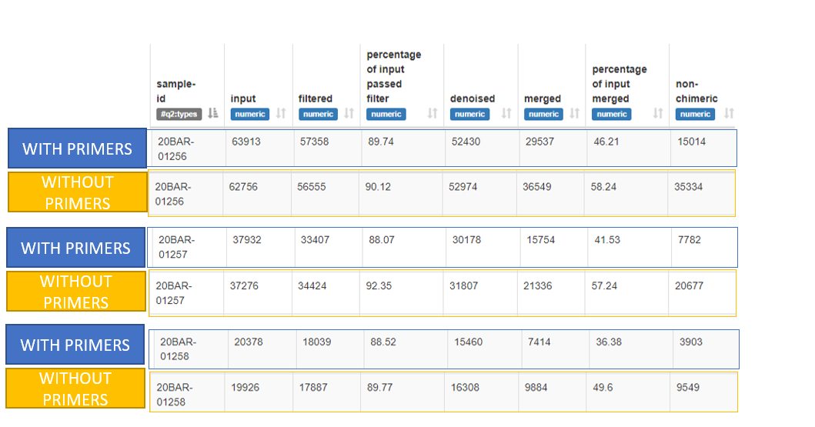This screenshot has width=815, height=427.
Task: Sort the table by merged reads
Action: pyautogui.click(x=574, y=114)
